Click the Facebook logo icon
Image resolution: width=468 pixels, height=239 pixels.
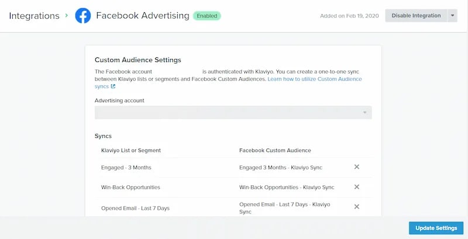click(82, 16)
